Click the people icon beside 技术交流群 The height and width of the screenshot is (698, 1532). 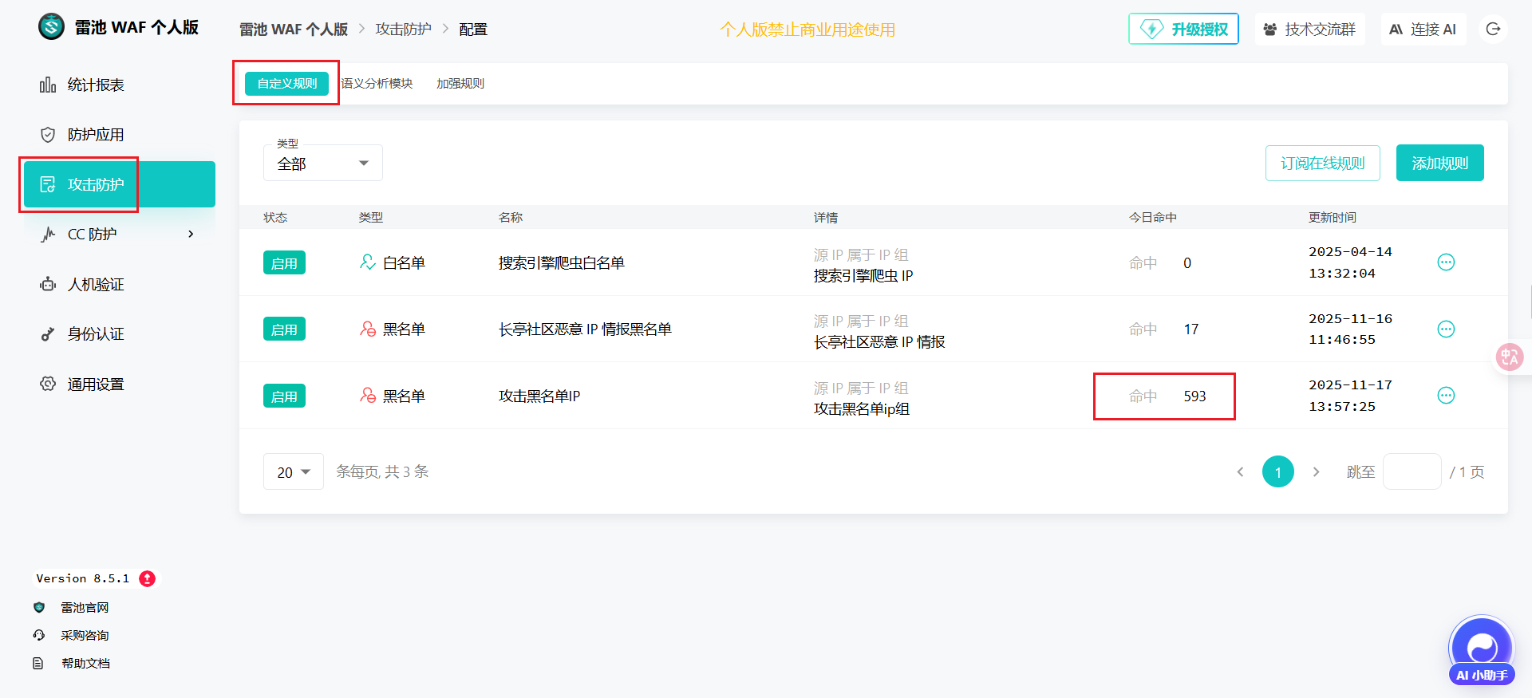(1270, 30)
